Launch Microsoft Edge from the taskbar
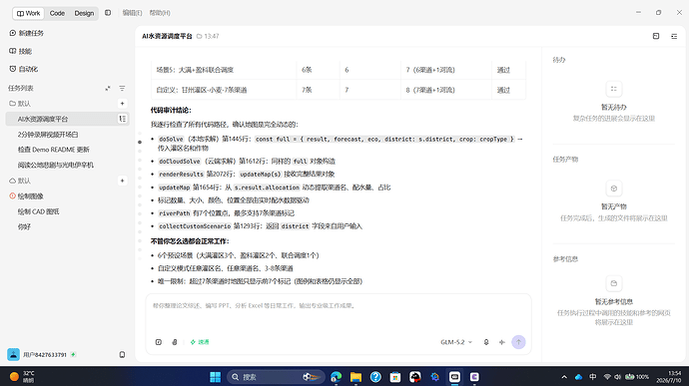 pyautogui.click(x=337, y=377)
